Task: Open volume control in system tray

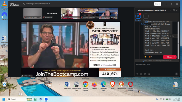Action: coord(164,99)
